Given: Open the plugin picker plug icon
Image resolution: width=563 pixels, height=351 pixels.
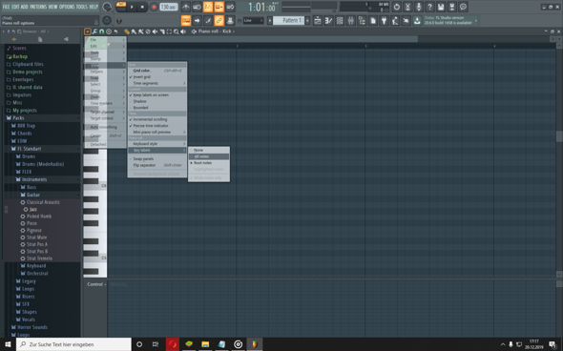Looking at the screenshot, I should click(x=384, y=20).
